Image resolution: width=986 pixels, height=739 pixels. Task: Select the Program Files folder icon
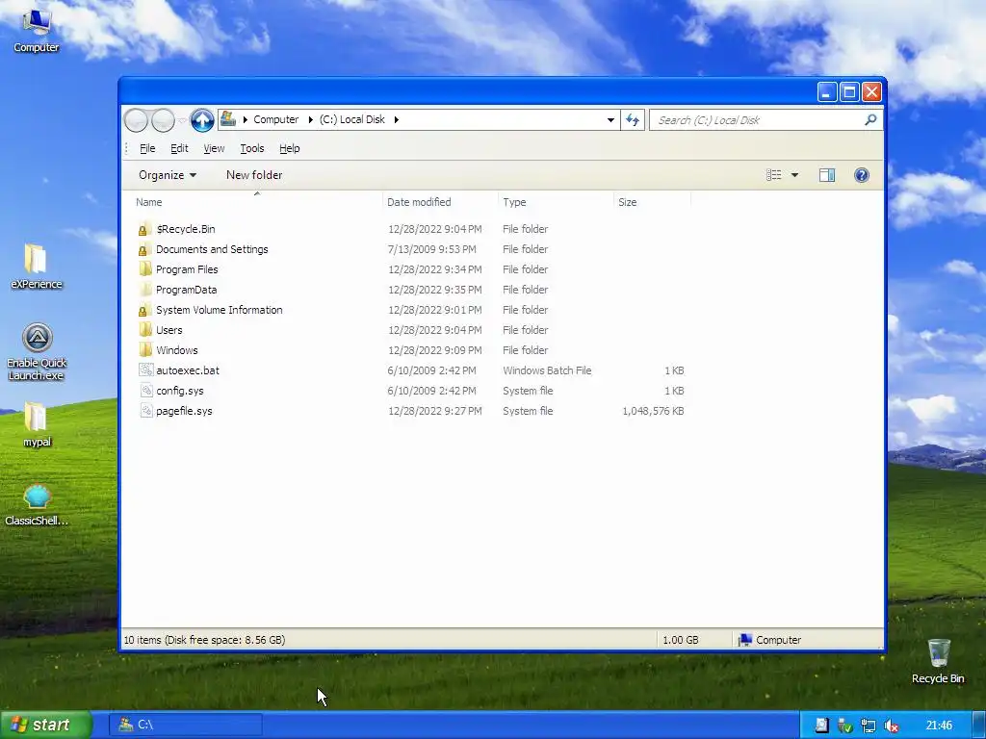coord(144,269)
